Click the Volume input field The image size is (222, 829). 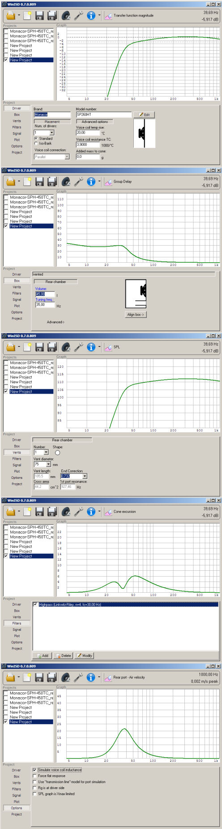pyautogui.click(x=45, y=294)
